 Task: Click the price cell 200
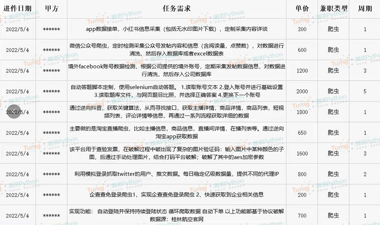pyautogui.click(x=302, y=195)
